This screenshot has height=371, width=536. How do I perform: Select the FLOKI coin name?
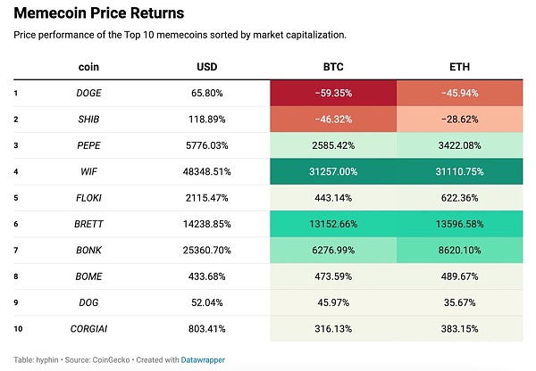pyautogui.click(x=88, y=196)
